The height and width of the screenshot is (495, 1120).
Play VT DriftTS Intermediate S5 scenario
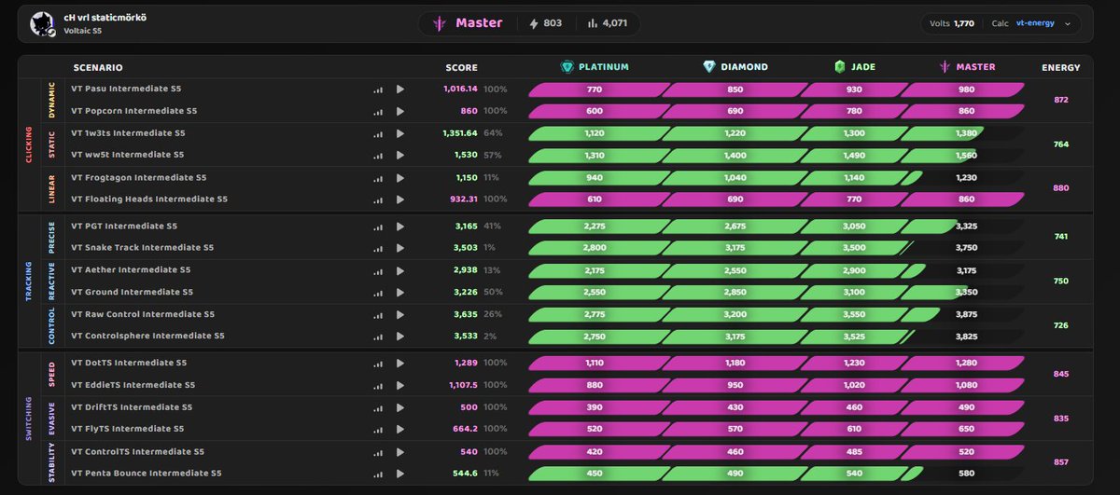pos(400,407)
